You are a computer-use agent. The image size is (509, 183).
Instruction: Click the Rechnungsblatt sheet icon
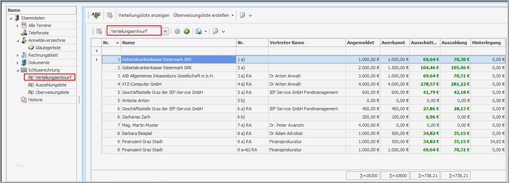[x=24, y=55]
